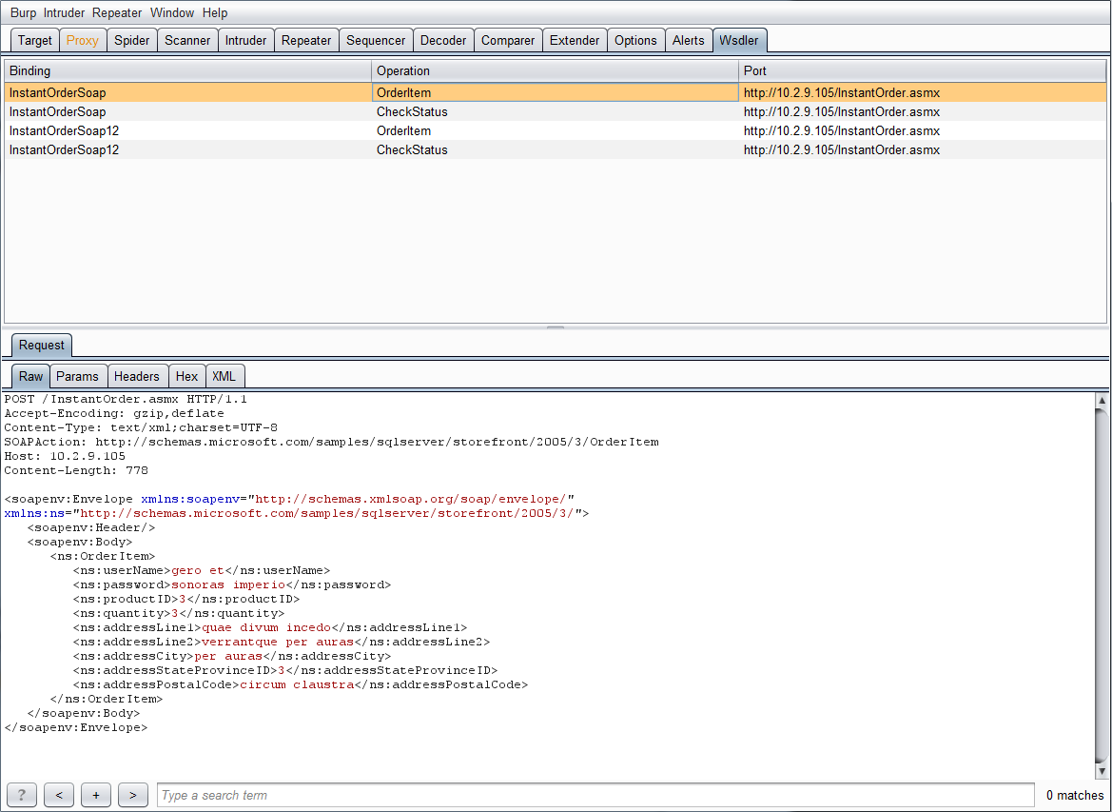The height and width of the screenshot is (812, 1112).
Task: Click addressPostalCode value 'circum claustra'
Action: [x=297, y=685]
